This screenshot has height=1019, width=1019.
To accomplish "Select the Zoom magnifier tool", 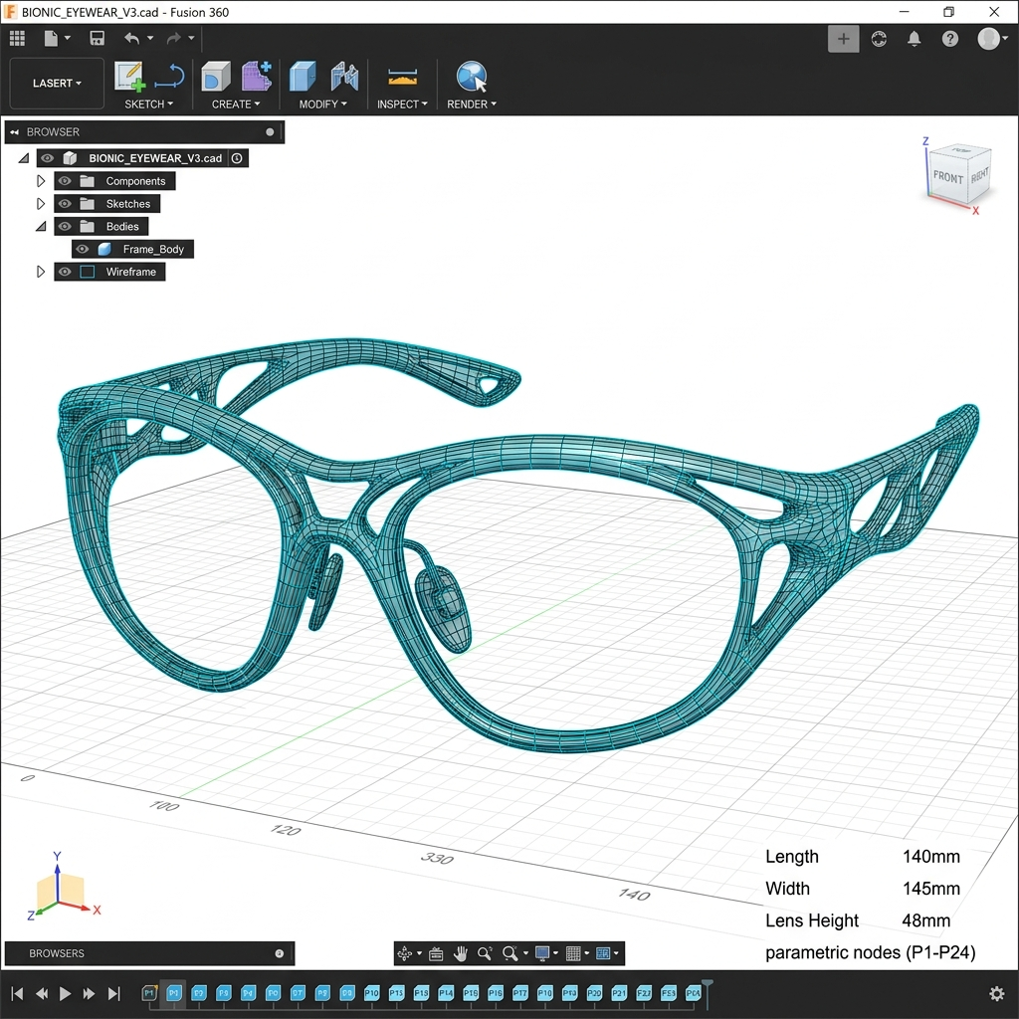I will pos(485,953).
